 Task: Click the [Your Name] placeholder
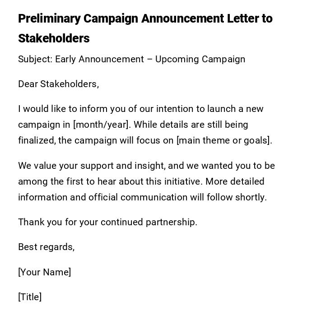point(44,272)
